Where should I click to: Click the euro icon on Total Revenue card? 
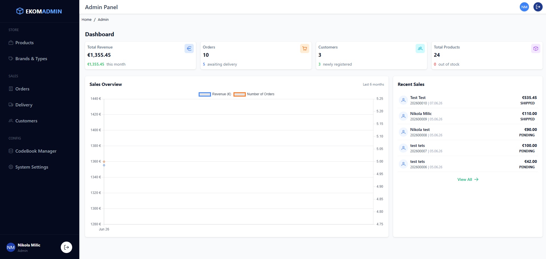(189, 48)
